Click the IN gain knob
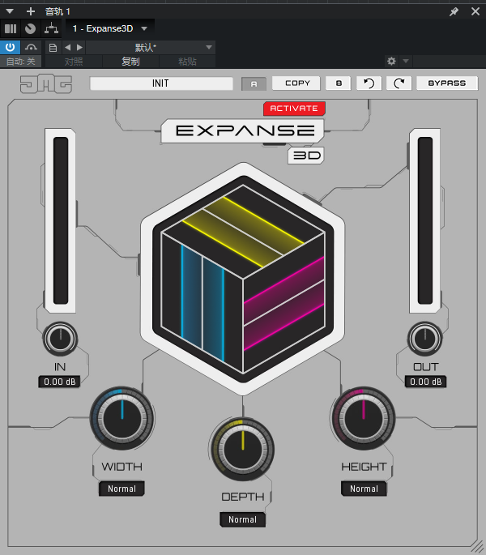The width and height of the screenshot is (486, 555). point(60,339)
